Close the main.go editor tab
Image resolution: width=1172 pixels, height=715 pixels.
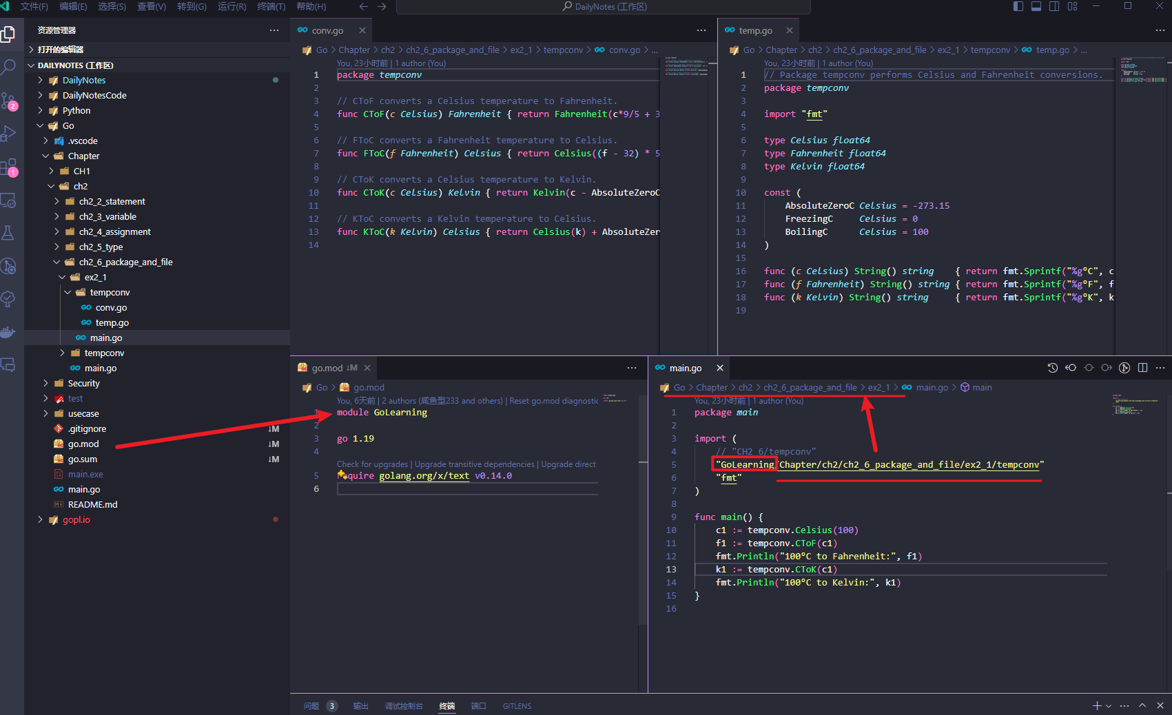pyautogui.click(x=720, y=368)
